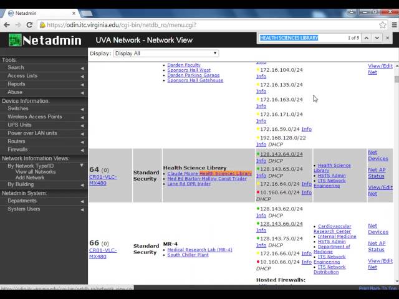Open Info link under 192.168.128.0/22

click(261, 145)
